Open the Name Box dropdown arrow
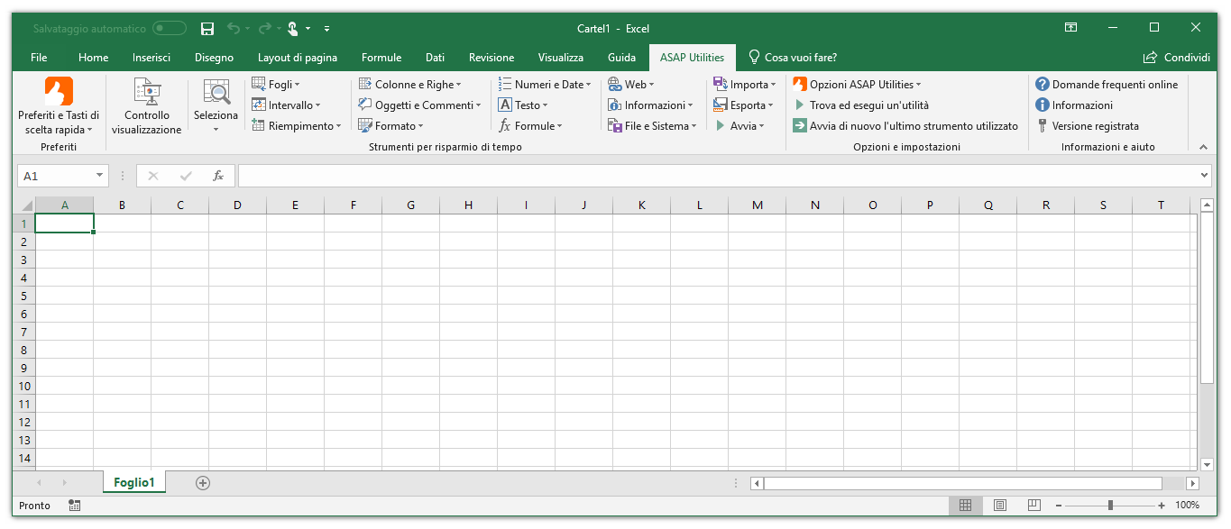 pyautogui.click(x=99, y=176)
